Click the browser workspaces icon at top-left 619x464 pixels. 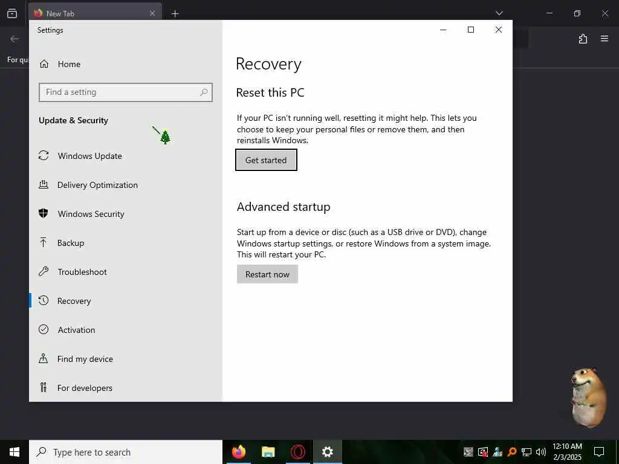point(12,13)
